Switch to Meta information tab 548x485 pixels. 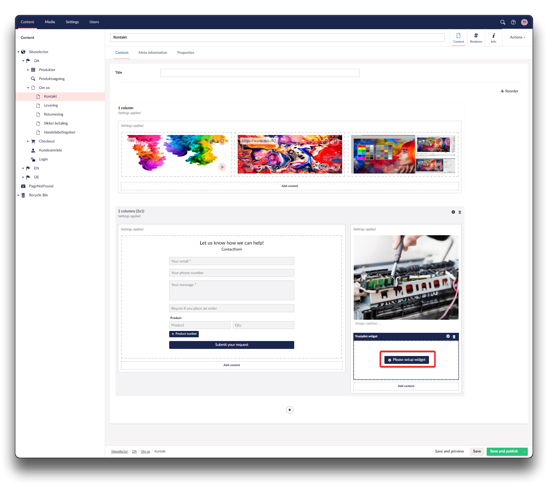click(153, 53)
